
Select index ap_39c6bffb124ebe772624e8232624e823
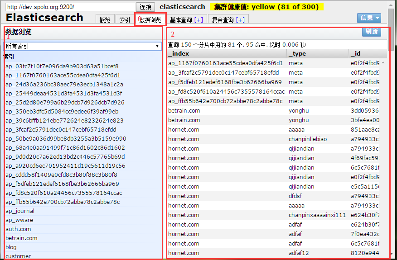pos(64,121)
